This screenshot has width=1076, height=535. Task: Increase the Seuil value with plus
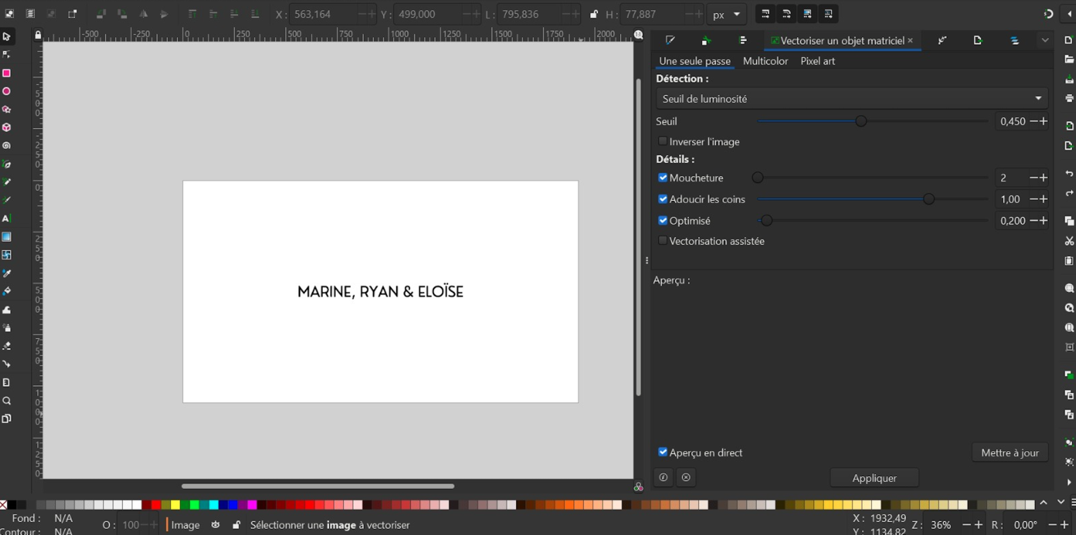point(1044,121)
